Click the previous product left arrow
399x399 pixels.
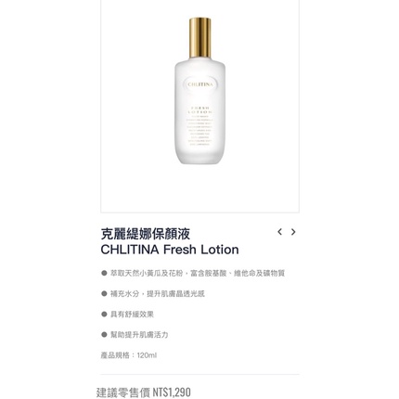click(x=279, y=232)
